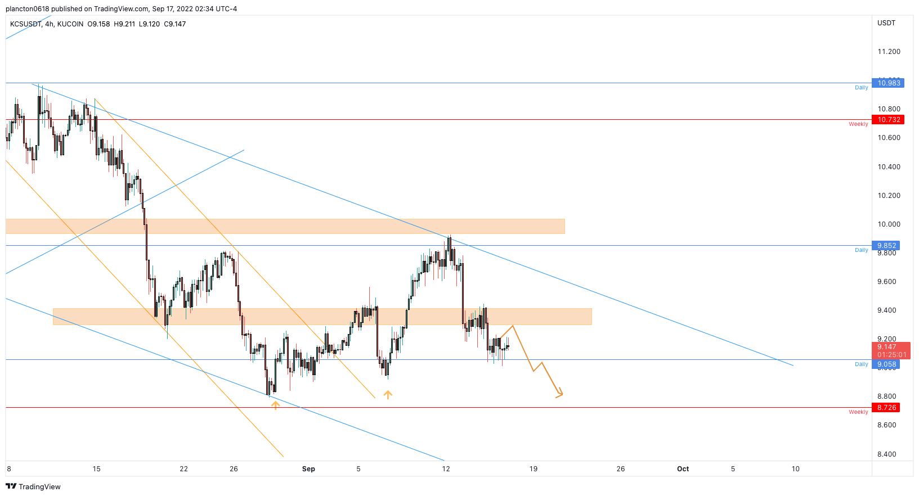Click the Oct label on time axis
The width and height of the screenshot is (919, 496).
[x=683, y=469]
